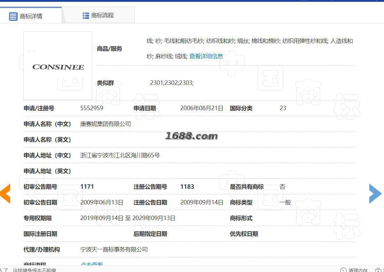
Task: Select preliminary announcement date 2009年06月13日
Action: pyautogui.click(x=102, y=202)
